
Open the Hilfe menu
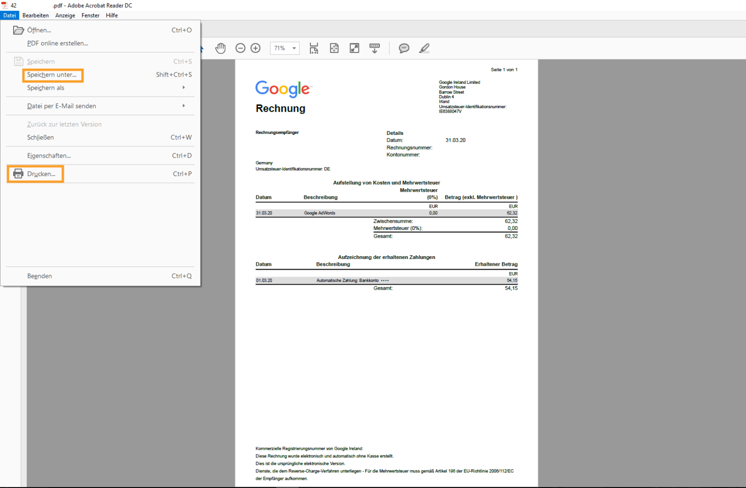coord(112,15)
